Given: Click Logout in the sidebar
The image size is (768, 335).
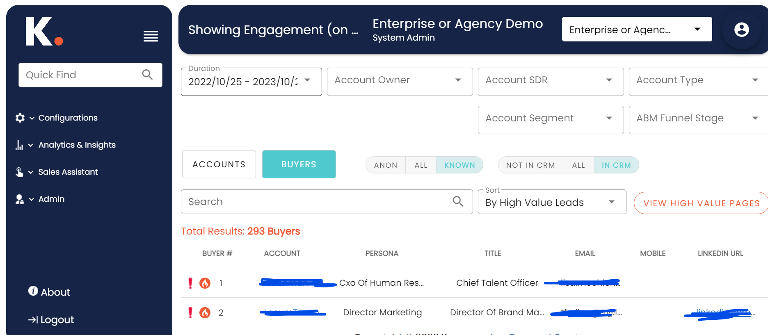Looking at the screenshot, I should pyautogui.click(x=51, y=320).
